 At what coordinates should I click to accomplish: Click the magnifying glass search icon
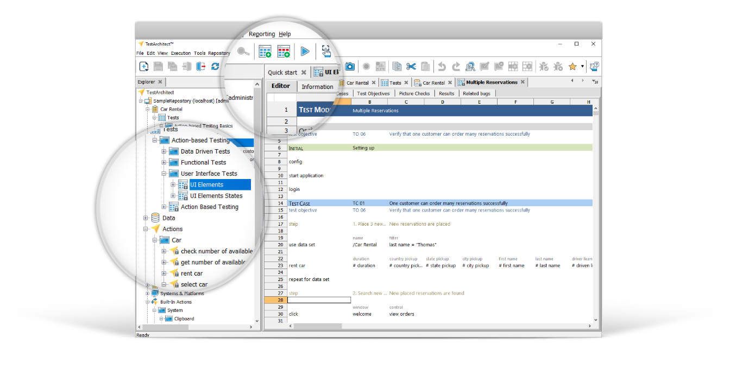tap(244, 52)
